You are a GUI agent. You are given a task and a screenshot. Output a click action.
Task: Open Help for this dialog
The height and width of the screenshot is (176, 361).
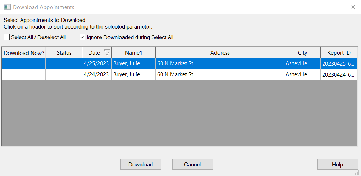click(337, 165)
